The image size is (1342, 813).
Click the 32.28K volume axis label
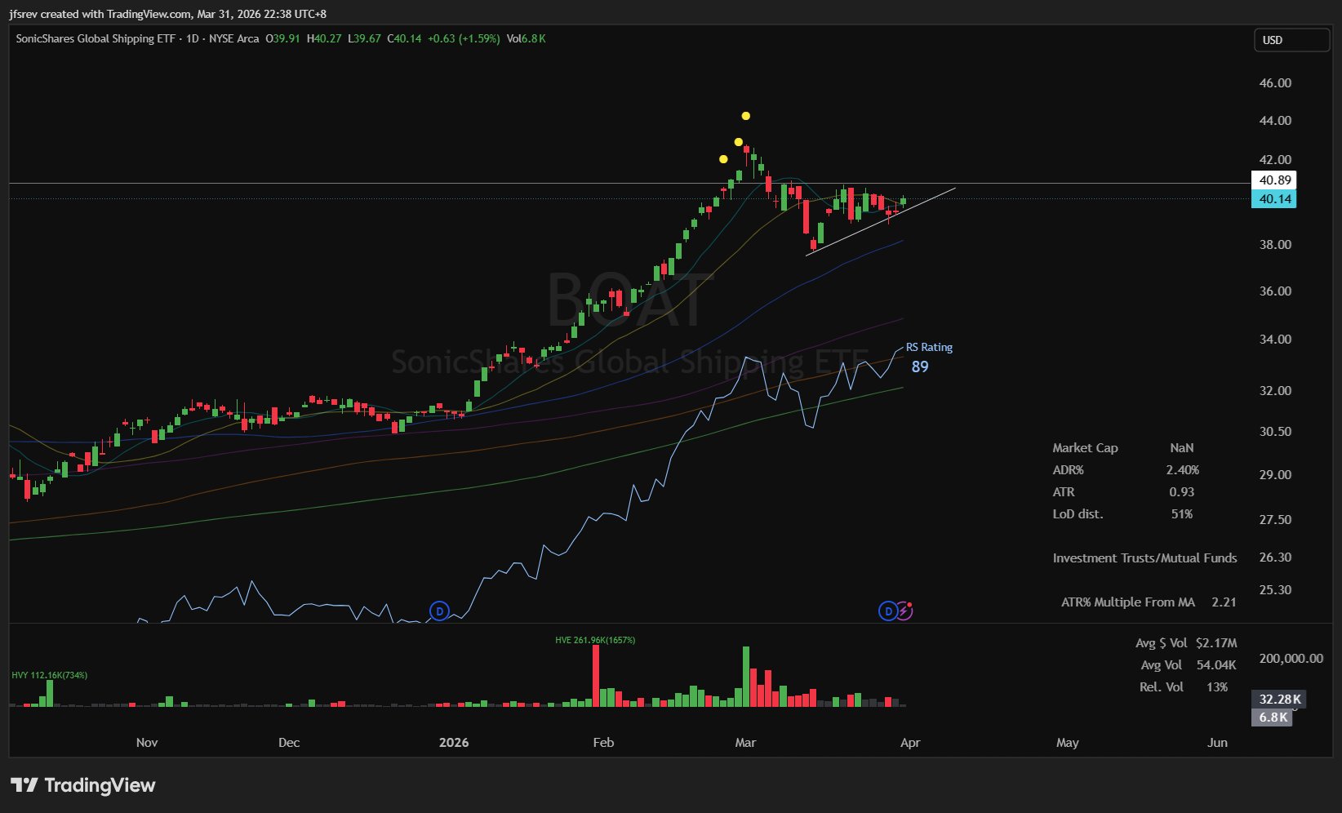(1279, 699)
